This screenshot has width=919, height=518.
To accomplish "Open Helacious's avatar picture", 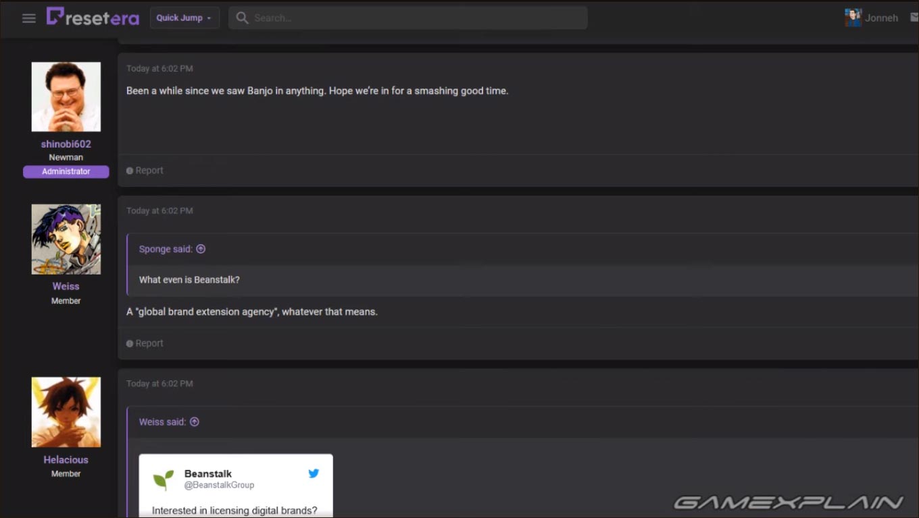I will click(x=66, y=412).
